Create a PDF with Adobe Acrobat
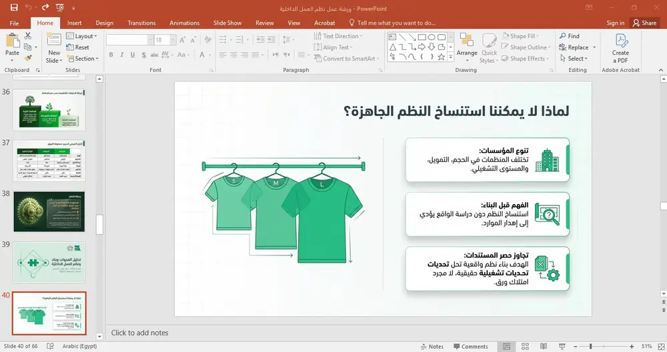This screenshot has width=667, height=352. (620, 47)
